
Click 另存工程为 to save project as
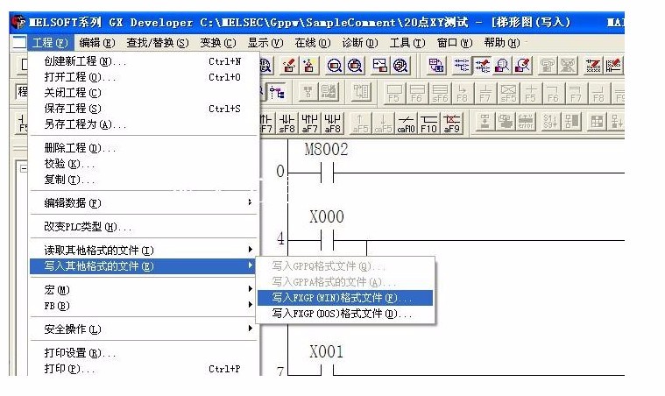coord(84,124)
